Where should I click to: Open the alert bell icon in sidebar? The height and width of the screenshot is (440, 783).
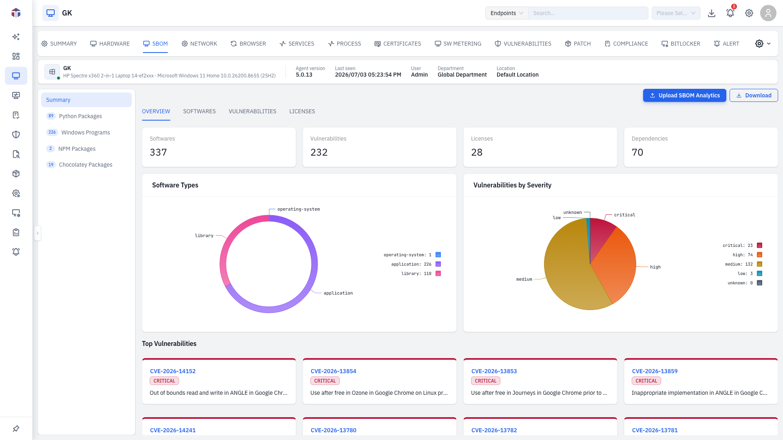[x=16, y=252]
